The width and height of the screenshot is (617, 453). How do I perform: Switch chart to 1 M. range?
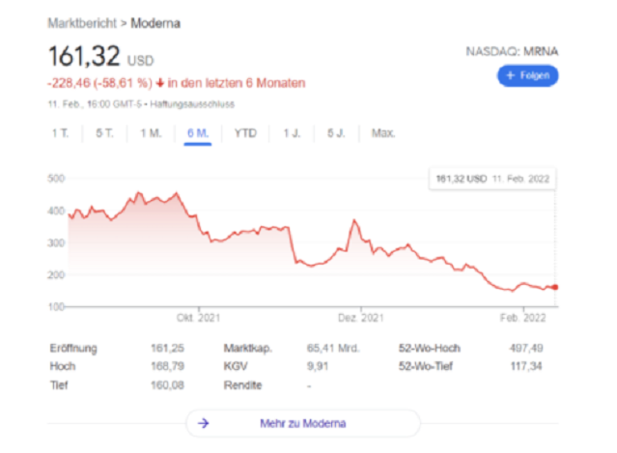tap(151, 133)
